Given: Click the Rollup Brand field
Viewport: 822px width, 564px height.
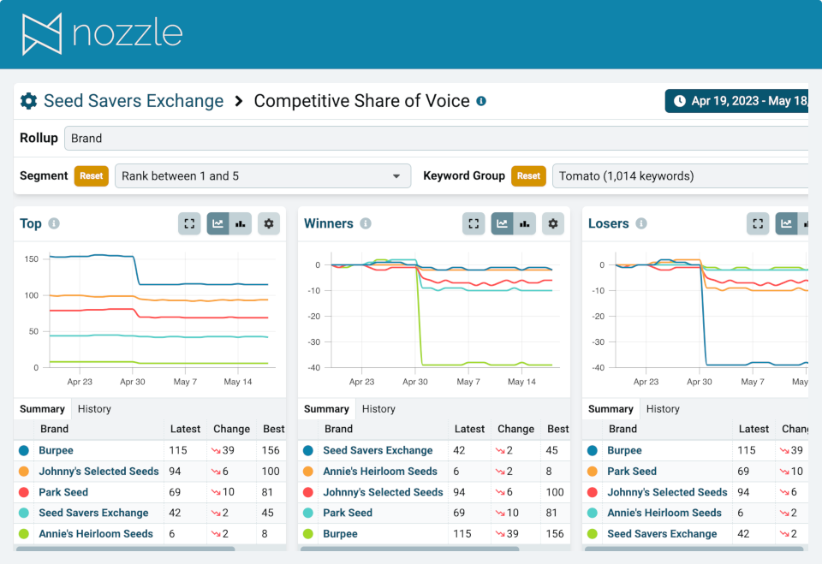Looking at the screenshot, I should click(x=436, y=139).
